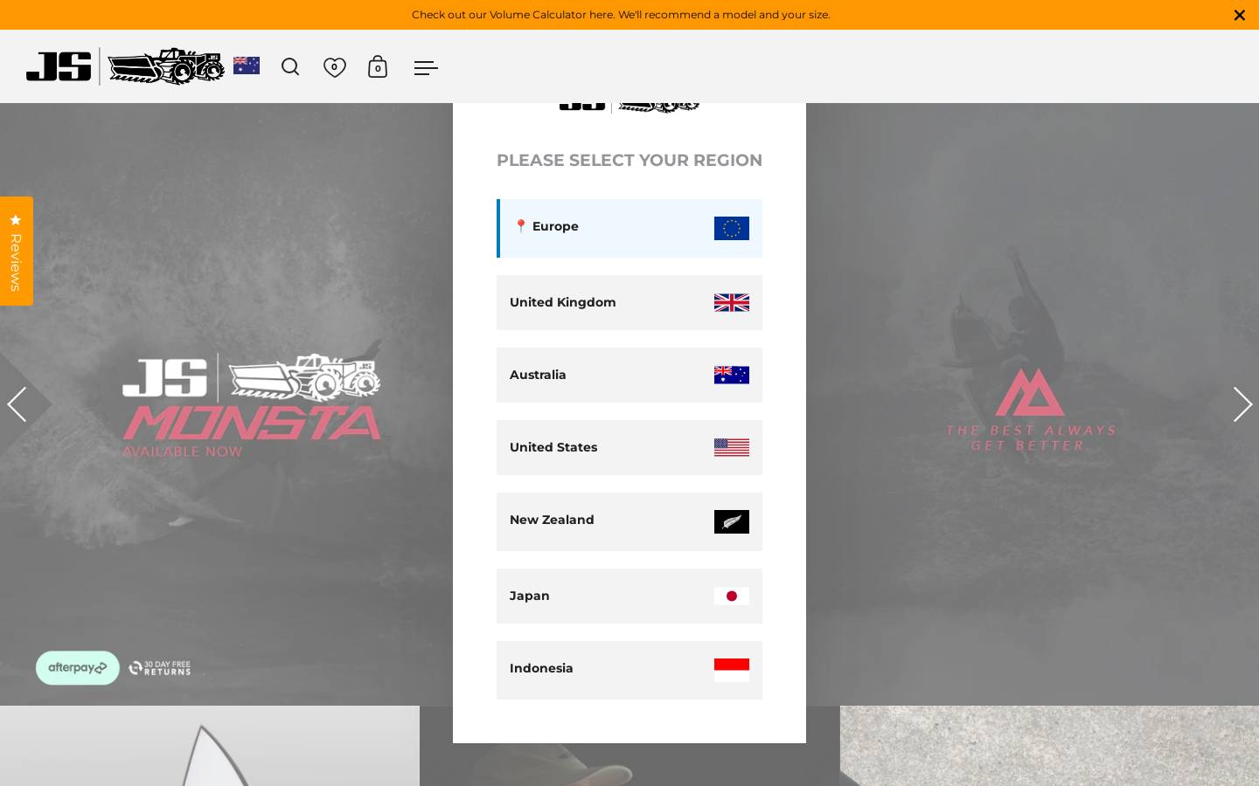1259x786 pixels.
Task: Open the search magnifier icon
Action: [x=290, y=67]
